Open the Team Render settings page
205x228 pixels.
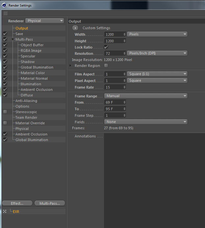(x=26, y=117)
